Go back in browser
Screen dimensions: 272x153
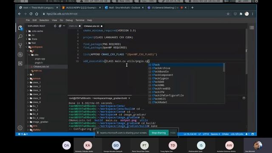coord(20,14)
